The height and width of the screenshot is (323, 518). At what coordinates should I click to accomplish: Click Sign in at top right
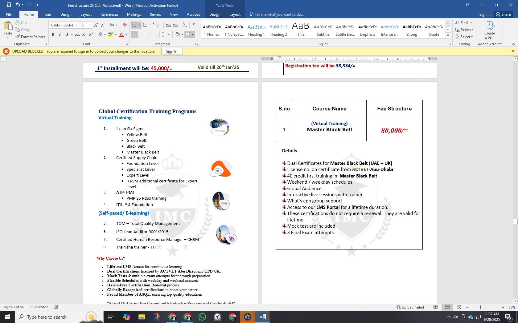coord(485,14)
